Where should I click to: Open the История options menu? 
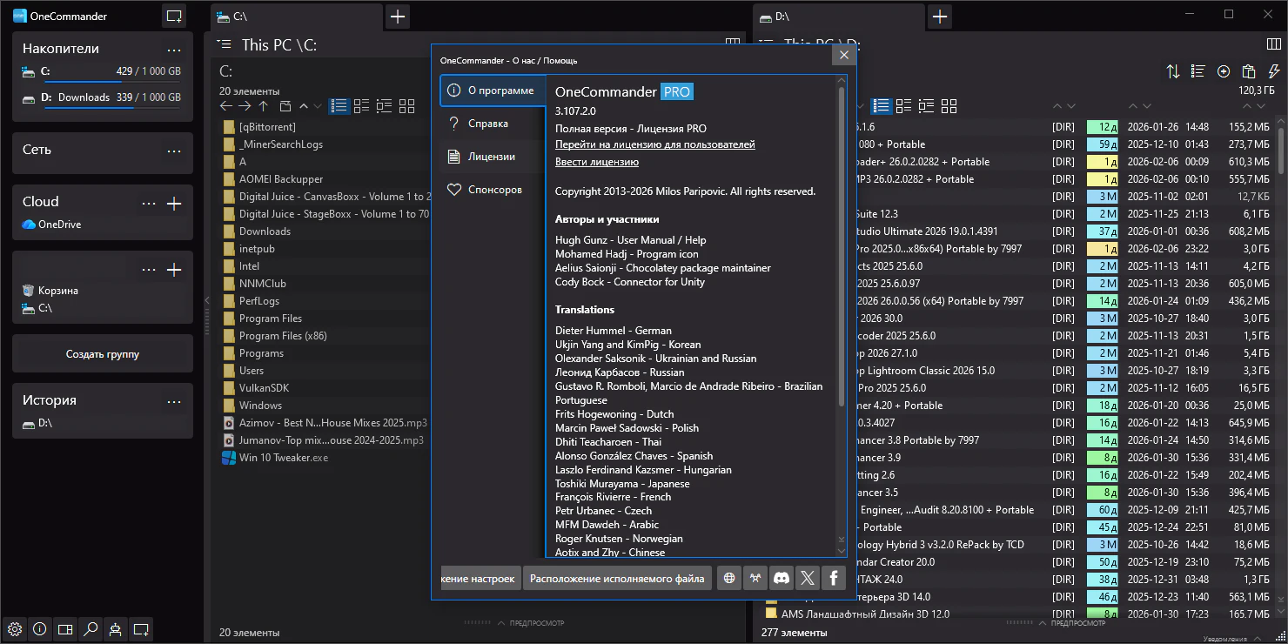click(x=174, y=401)
